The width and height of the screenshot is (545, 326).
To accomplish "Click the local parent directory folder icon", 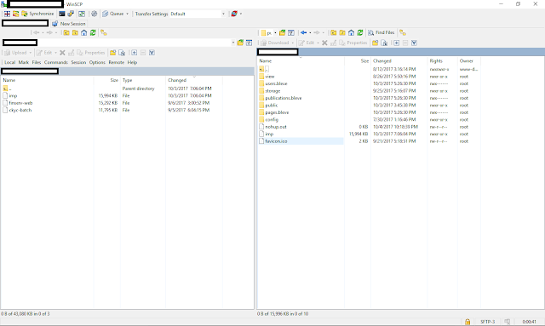I will pyautogui.click(x=66, y=32).
